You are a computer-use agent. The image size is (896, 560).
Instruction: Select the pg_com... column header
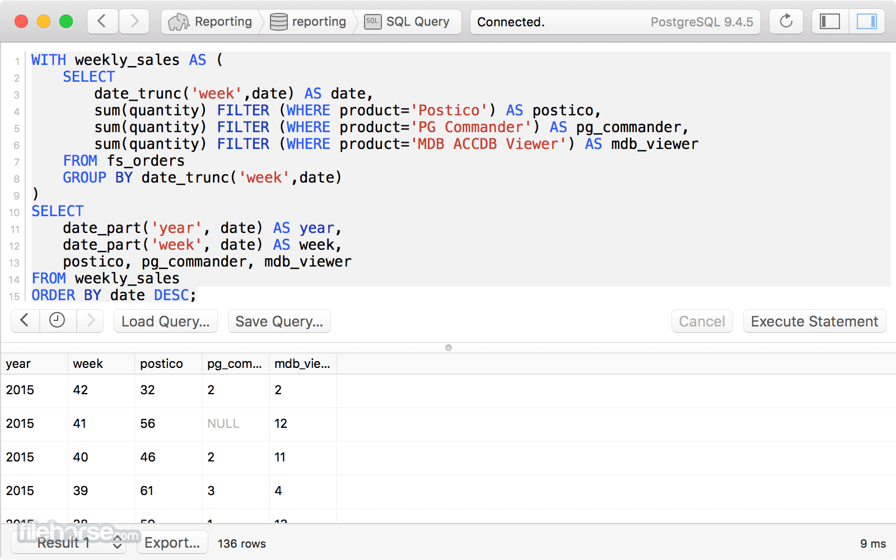pyautogui.click(x=236, y=364)
